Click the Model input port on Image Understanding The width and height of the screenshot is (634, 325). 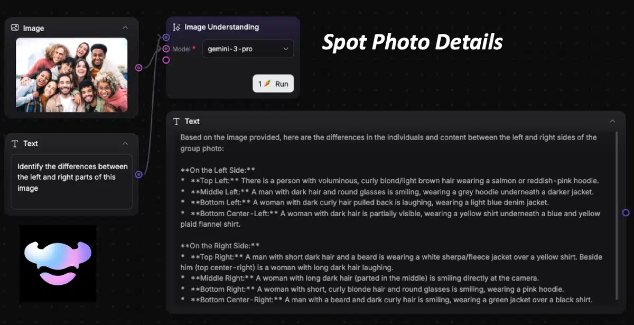click(166, 49)
